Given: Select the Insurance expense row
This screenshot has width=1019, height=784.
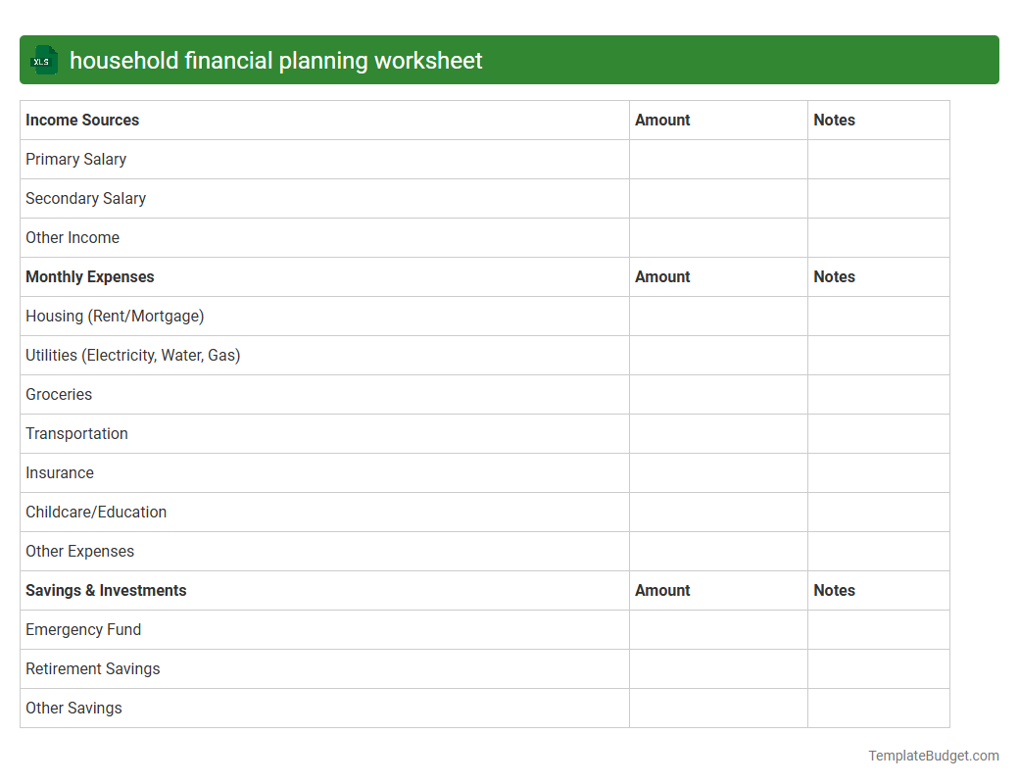Looking at the screenshot, I should [x=60, y=472].
